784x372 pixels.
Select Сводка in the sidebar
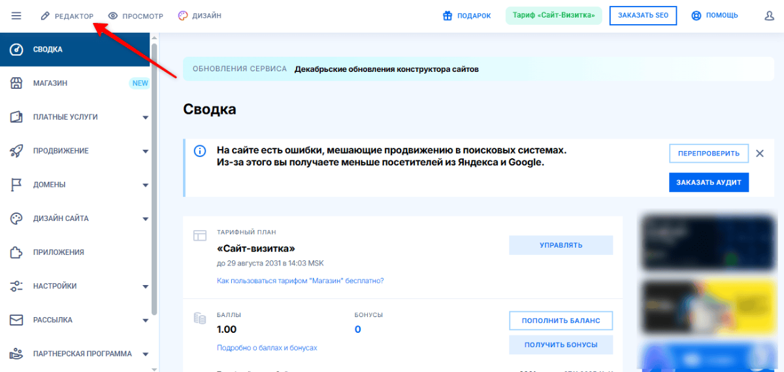pos(75,50)
